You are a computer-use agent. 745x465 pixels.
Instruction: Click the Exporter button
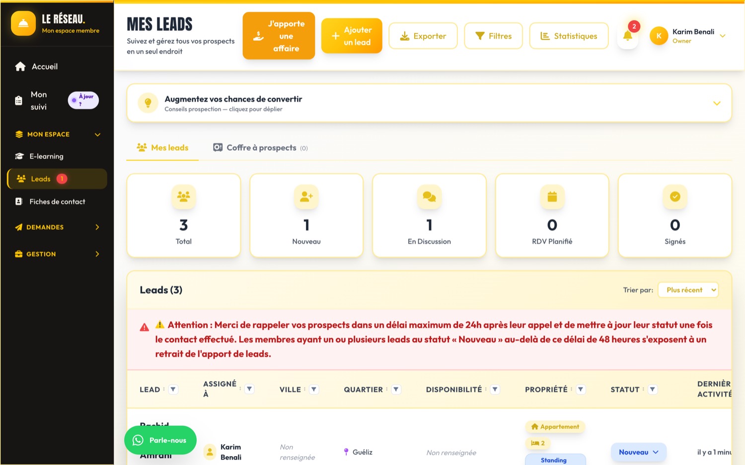pyautogui.click(x=423, y=36)
